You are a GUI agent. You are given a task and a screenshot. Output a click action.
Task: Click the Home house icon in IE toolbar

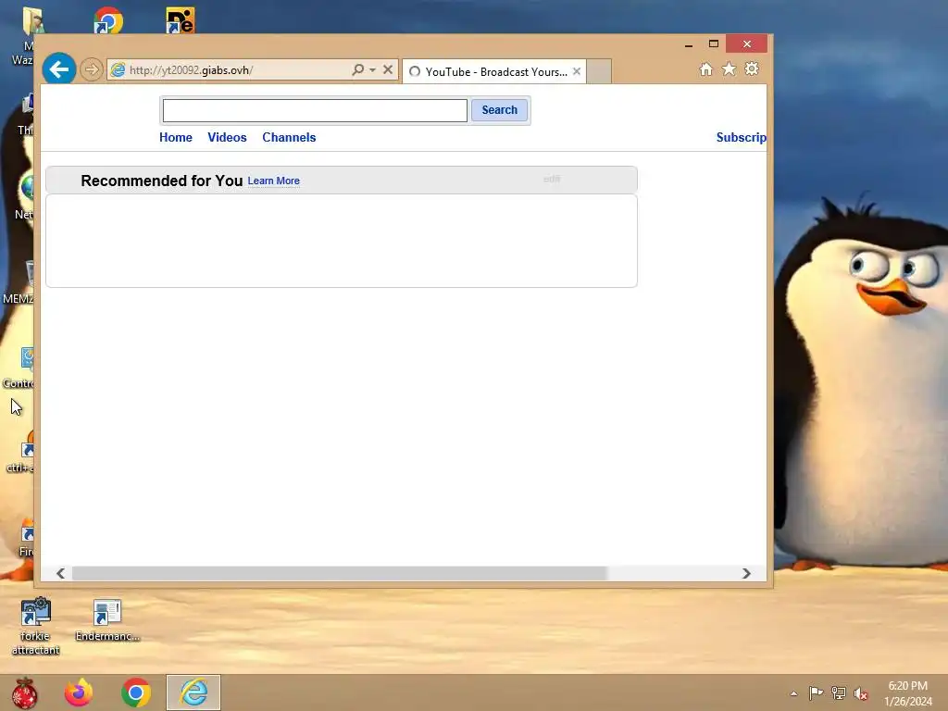(706, 69)
